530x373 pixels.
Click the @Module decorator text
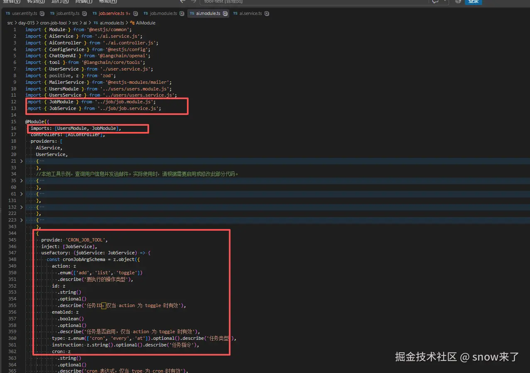click(34, 122)
